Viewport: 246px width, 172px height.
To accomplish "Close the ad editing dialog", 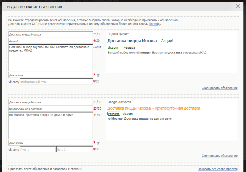I will pyautogui.click(x=238, y=6).
